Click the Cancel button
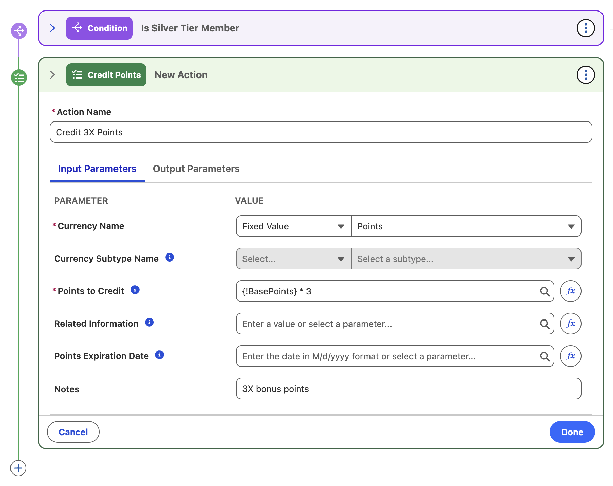613x486 pixels. point(73,432)
